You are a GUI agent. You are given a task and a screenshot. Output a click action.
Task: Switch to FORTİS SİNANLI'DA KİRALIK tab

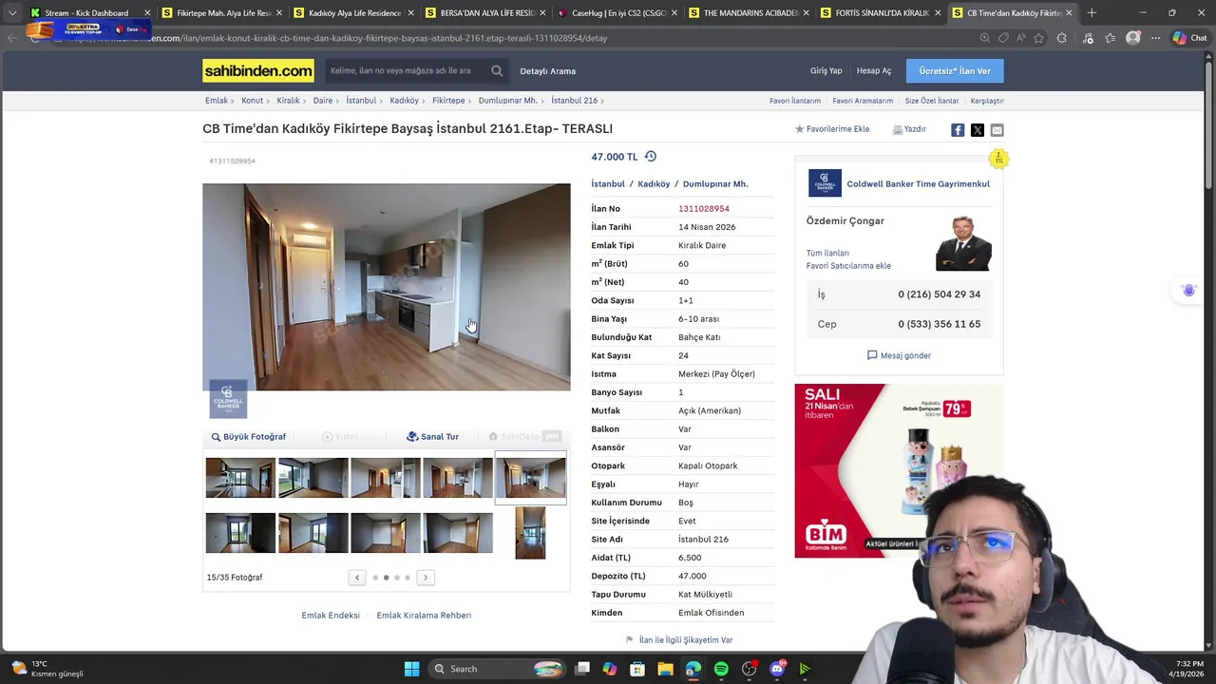(x=881, y=13)
